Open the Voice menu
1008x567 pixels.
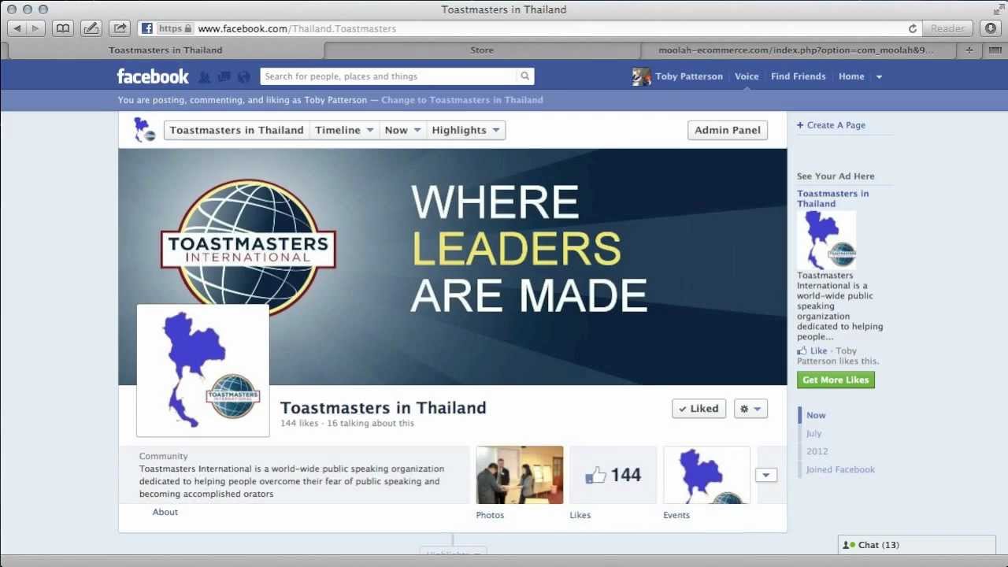747,76
